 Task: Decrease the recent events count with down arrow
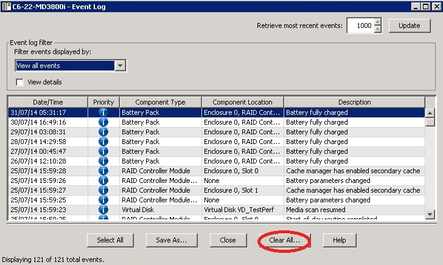(x=377, y=29)
